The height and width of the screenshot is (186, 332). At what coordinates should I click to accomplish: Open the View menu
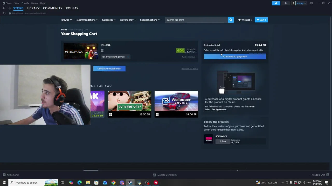tap(17, 3)
